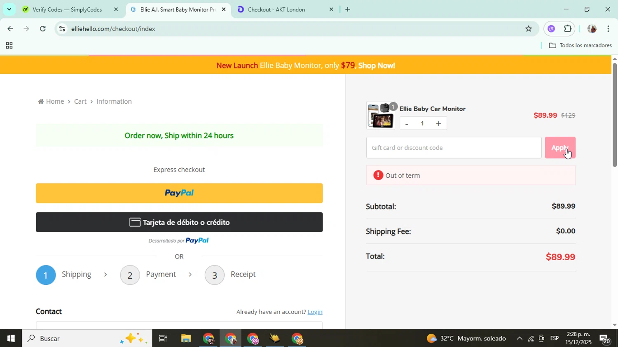This screenshot has height=347, width=618.
Task: Open Todos los marcadores folder
Action: tap(581, 46)
